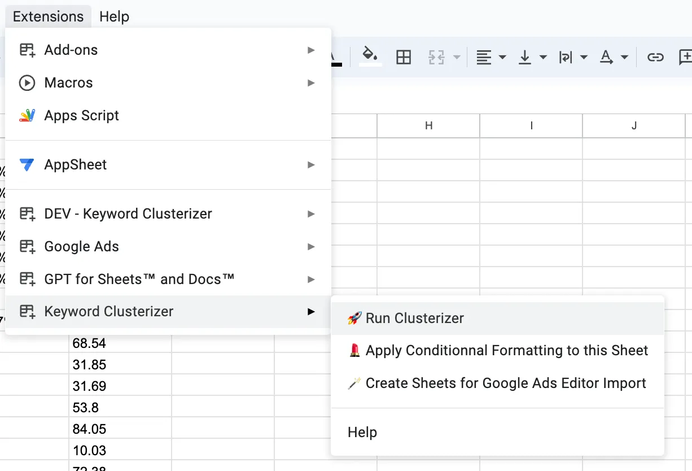Expand Google Ads submenu arrow

311,247
